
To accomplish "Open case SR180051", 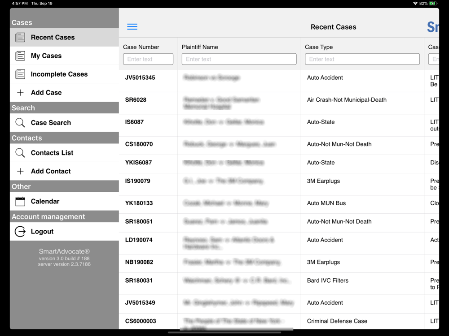I will point(139,222).
